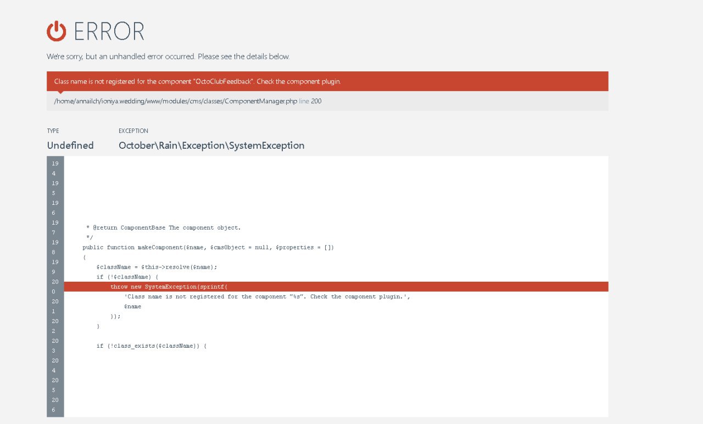Click the '$className = $this->resolve($name);' line
Screen dimensions: 703x424
157,267
